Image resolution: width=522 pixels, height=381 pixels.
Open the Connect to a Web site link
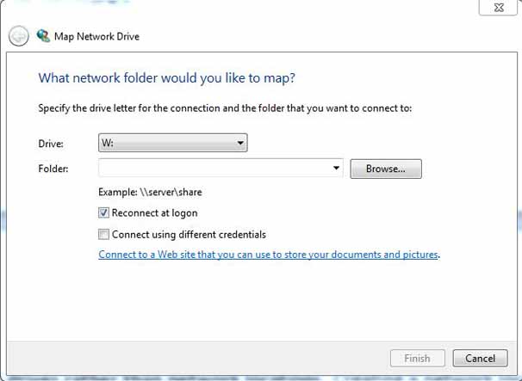269,255
